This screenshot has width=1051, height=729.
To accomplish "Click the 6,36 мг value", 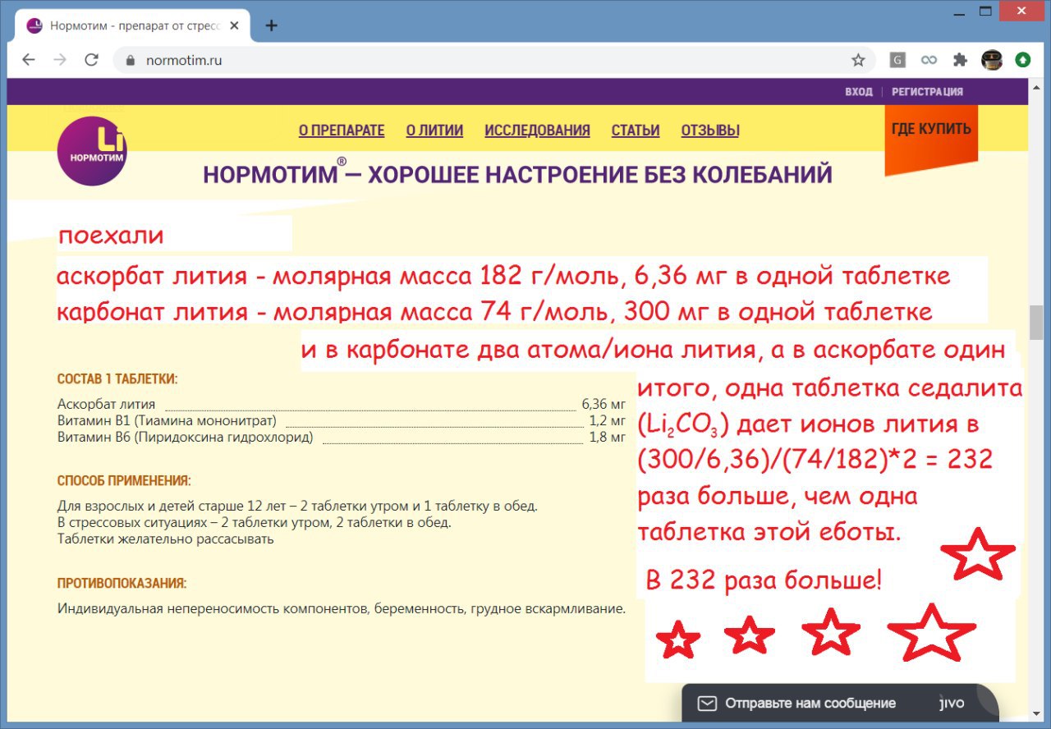I will [604, 404].
